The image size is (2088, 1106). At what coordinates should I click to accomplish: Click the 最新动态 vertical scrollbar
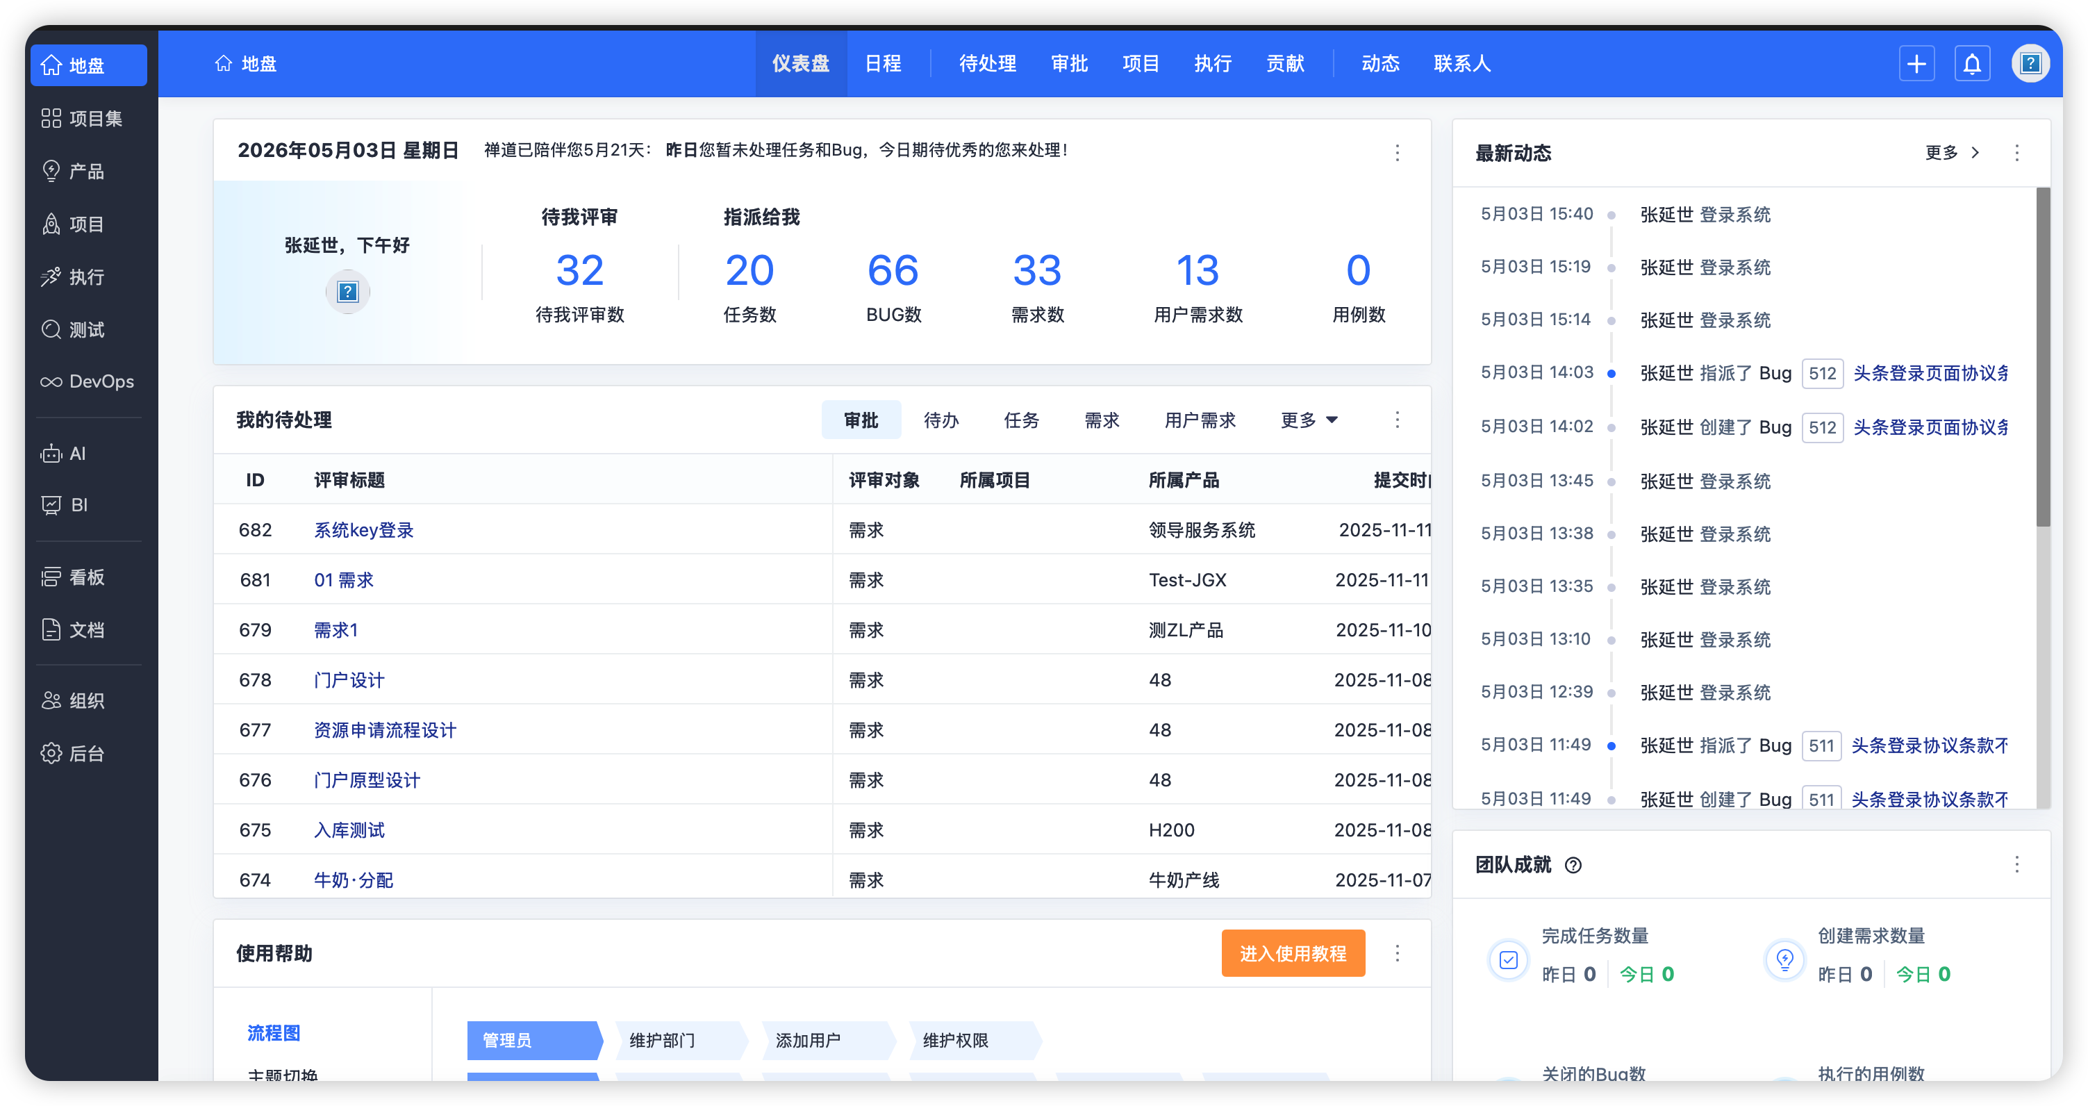pyautogui.click(x=2044, y=357)
